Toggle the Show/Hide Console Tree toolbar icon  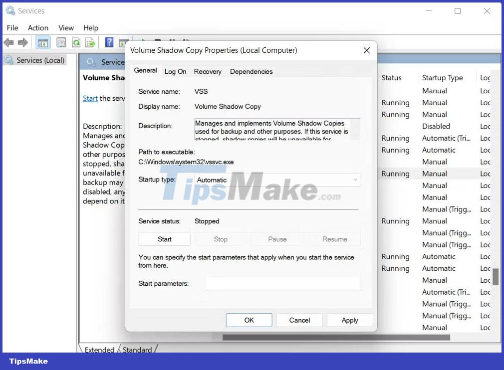[43, 42]
